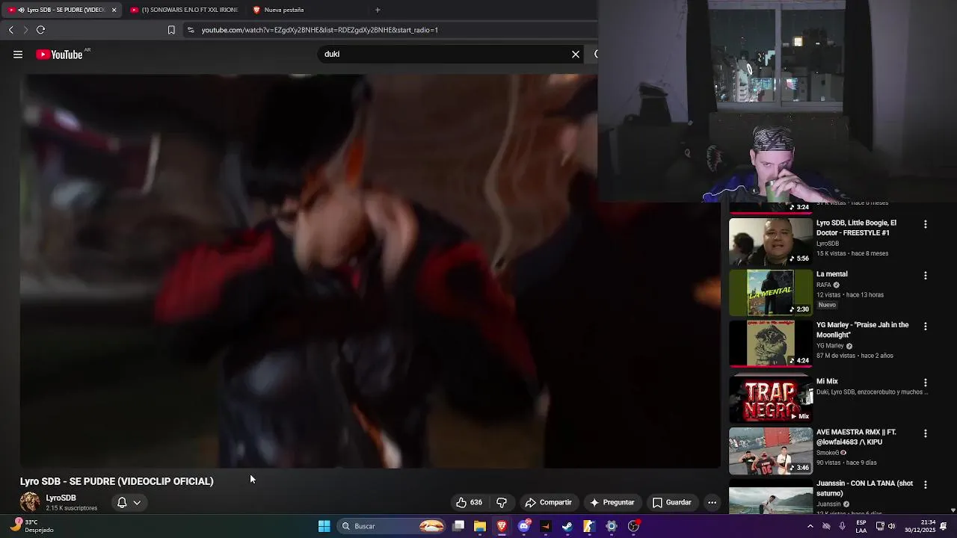Open the Lyro SDB FREESTYLE #1 video title
Viewport: 957px width, 538px height.
click(x=856, y=228)
